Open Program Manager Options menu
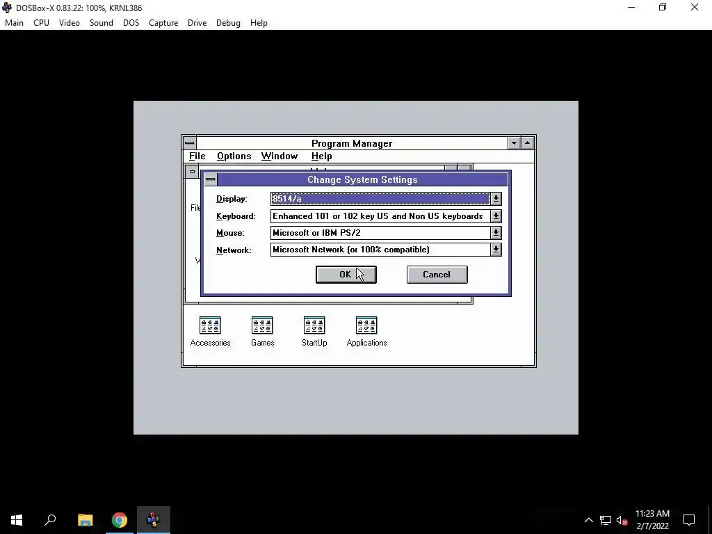 pyautogui.click(x=234, y=156)
